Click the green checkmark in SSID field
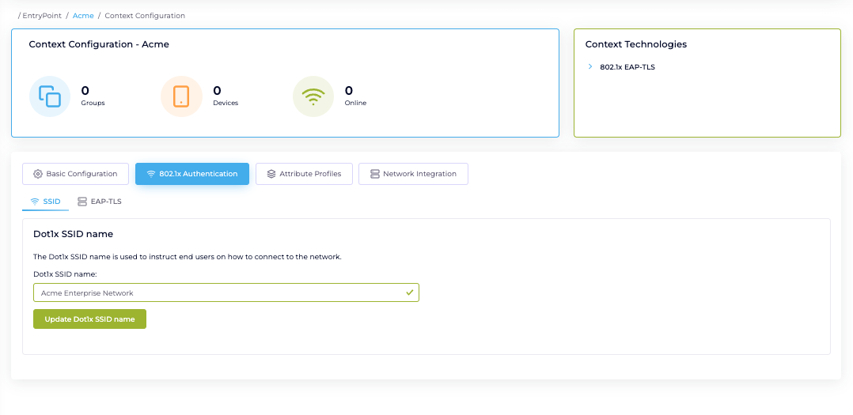 pos(409,292)
